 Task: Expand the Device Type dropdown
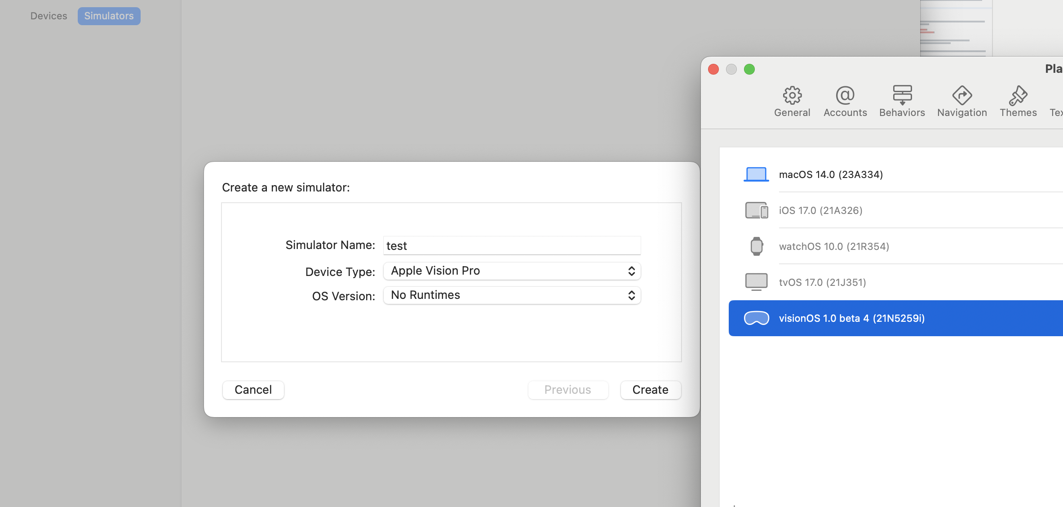point(512,271)
